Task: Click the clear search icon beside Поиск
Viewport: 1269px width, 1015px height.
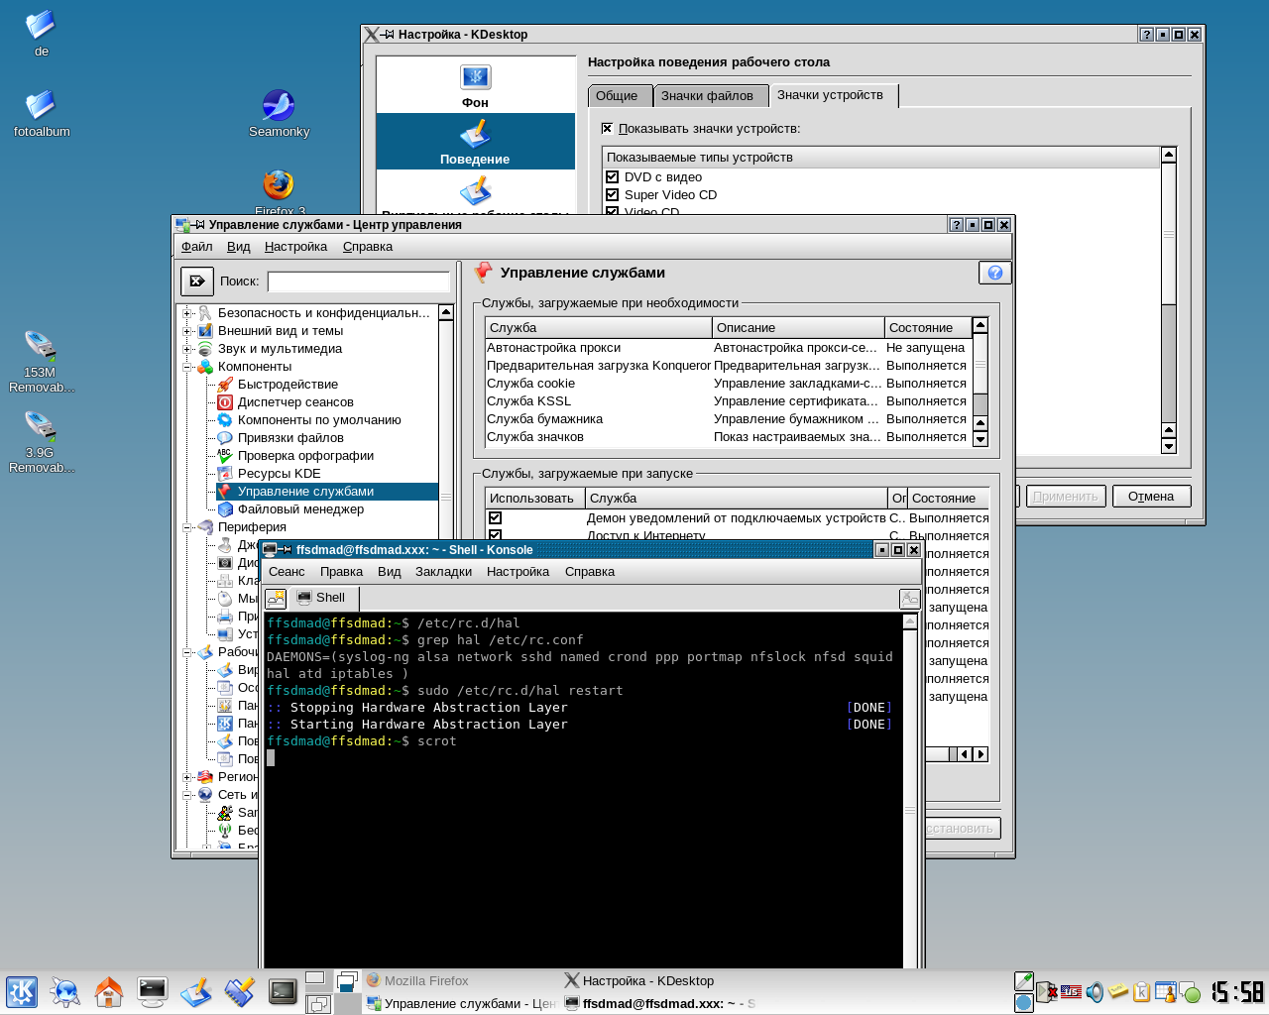Action: [197, 282]
